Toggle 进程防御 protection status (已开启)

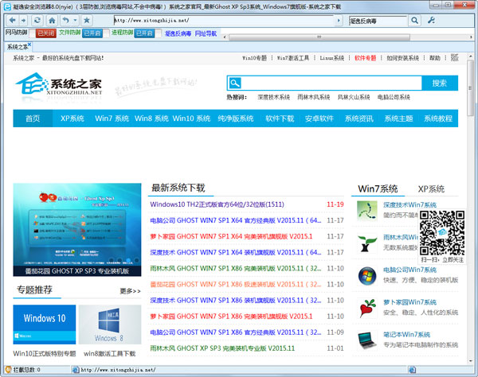pyautogui.click(x=144, y=33)
